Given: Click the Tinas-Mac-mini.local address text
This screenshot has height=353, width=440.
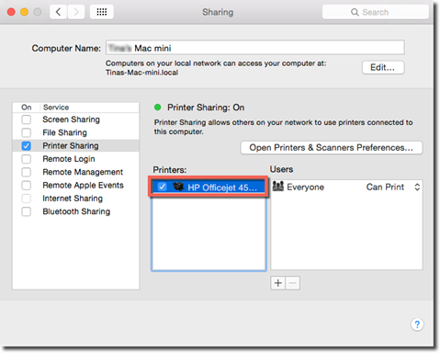Looking at the screenshot, I should [x=141, y=73].
